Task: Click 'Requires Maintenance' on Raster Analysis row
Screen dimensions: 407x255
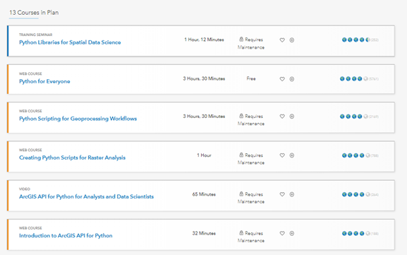Action: click(251, 159)
